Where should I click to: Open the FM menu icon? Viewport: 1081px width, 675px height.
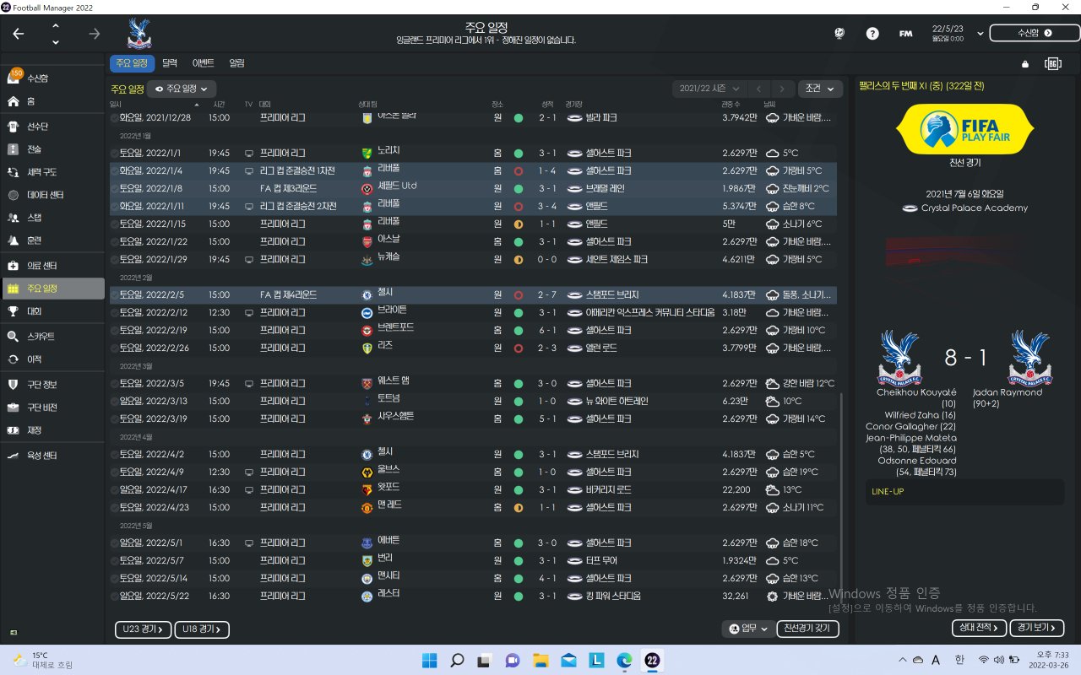905,34
